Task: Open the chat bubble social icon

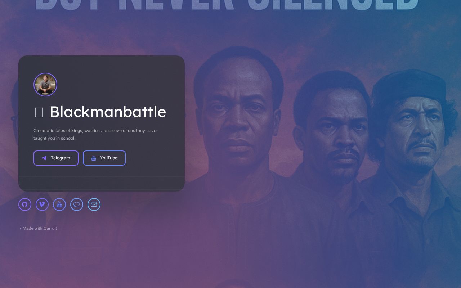Action: tap(77, 204)
